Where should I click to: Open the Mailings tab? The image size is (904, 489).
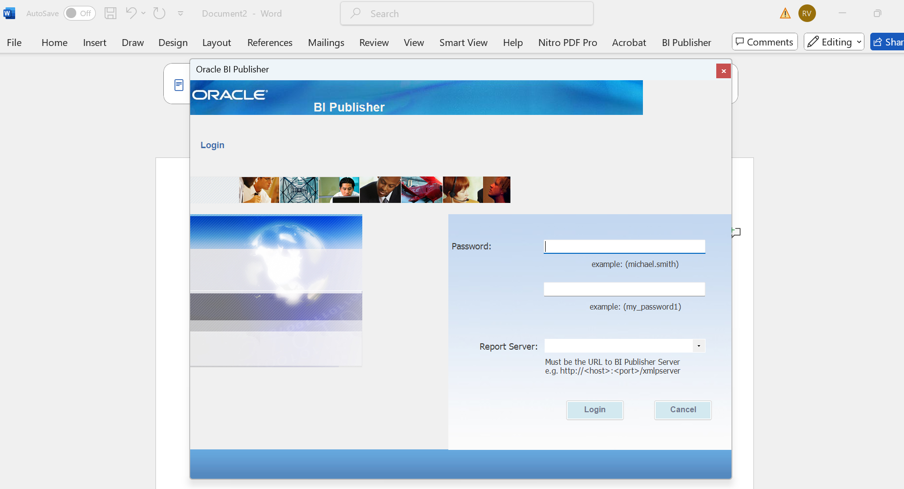coord(326,43)
